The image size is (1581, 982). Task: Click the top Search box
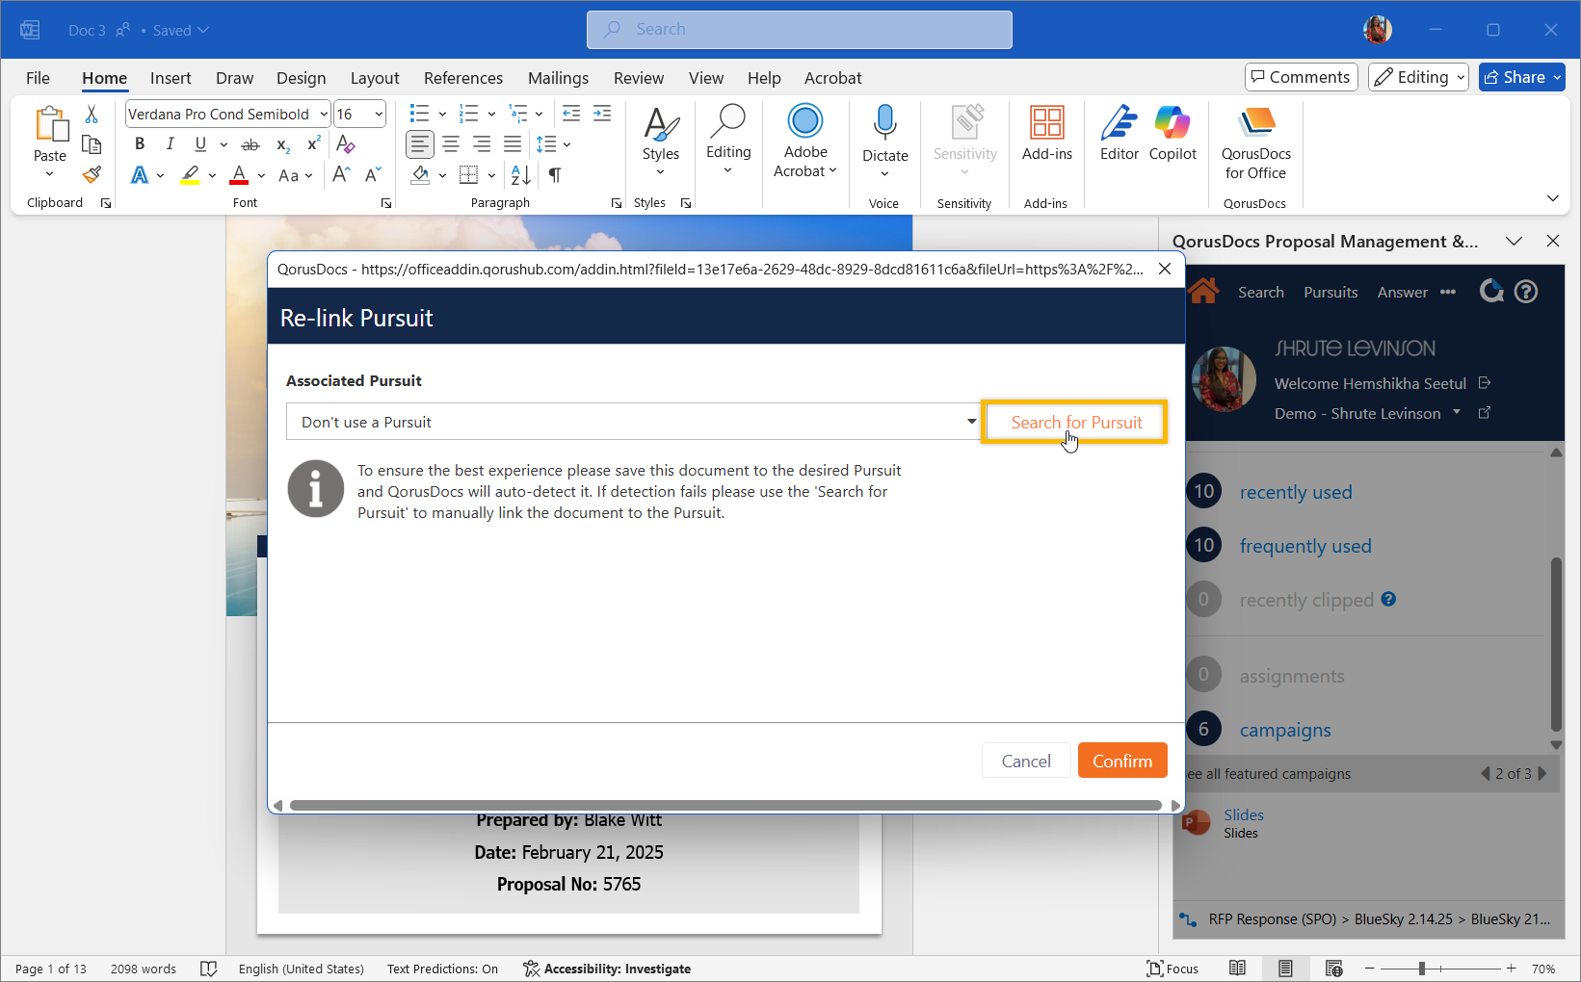799,30
